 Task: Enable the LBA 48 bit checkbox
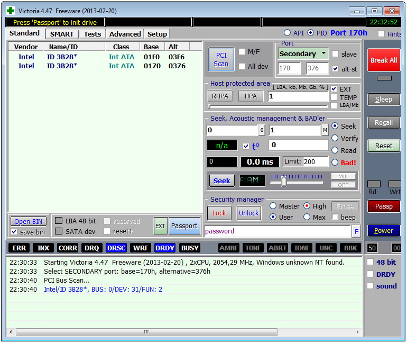click(59, 221)
